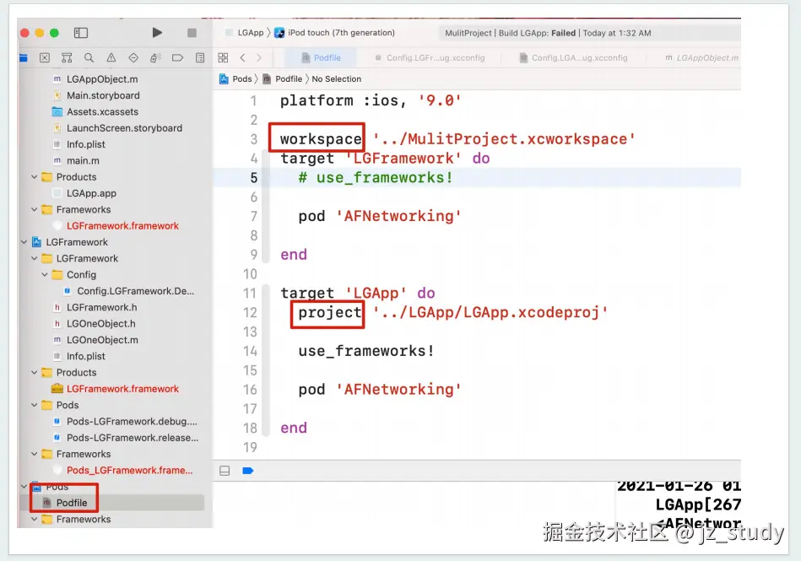Open the find navigator
This screenshot has height=561, width=801.
[x=89, y=57]
